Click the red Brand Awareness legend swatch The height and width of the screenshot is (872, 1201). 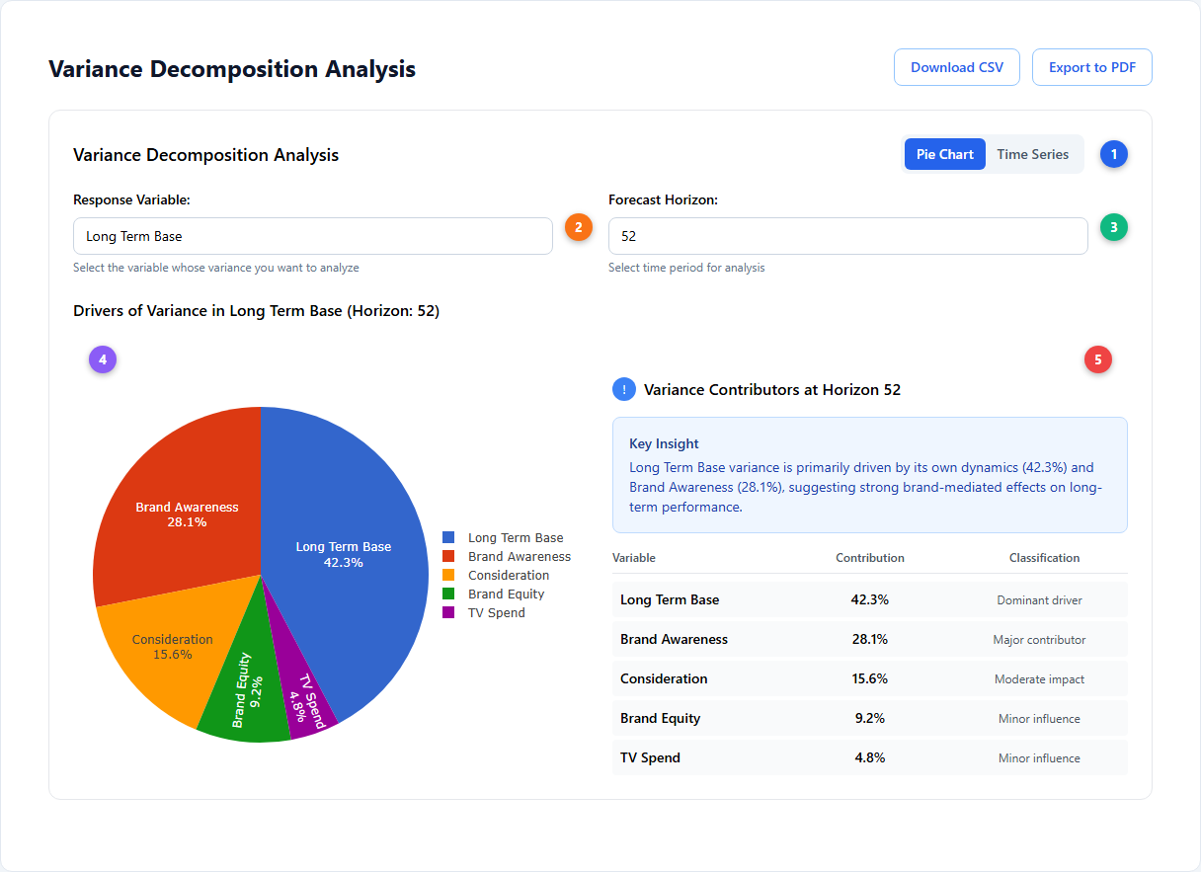click(448, 556)
